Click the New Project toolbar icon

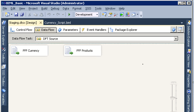click(7, 14)
